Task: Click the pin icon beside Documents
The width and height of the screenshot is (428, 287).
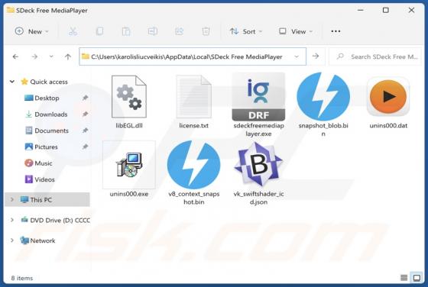Action: tap(85, 131)
